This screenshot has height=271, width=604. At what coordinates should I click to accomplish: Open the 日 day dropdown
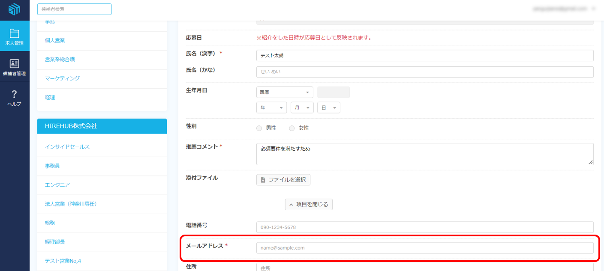[x=328, y=108]
